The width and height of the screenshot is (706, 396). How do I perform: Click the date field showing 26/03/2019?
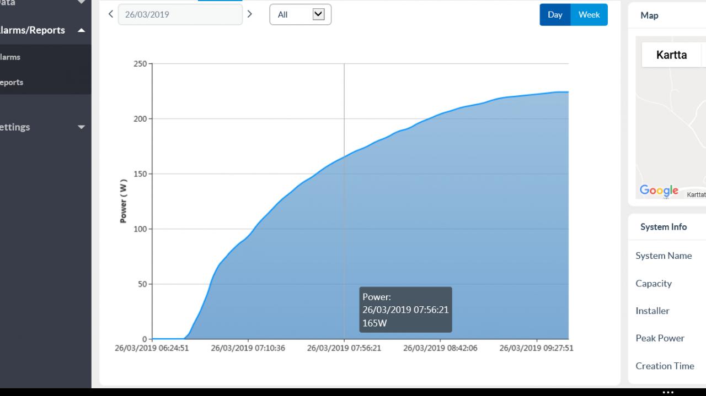coord(180,14)
